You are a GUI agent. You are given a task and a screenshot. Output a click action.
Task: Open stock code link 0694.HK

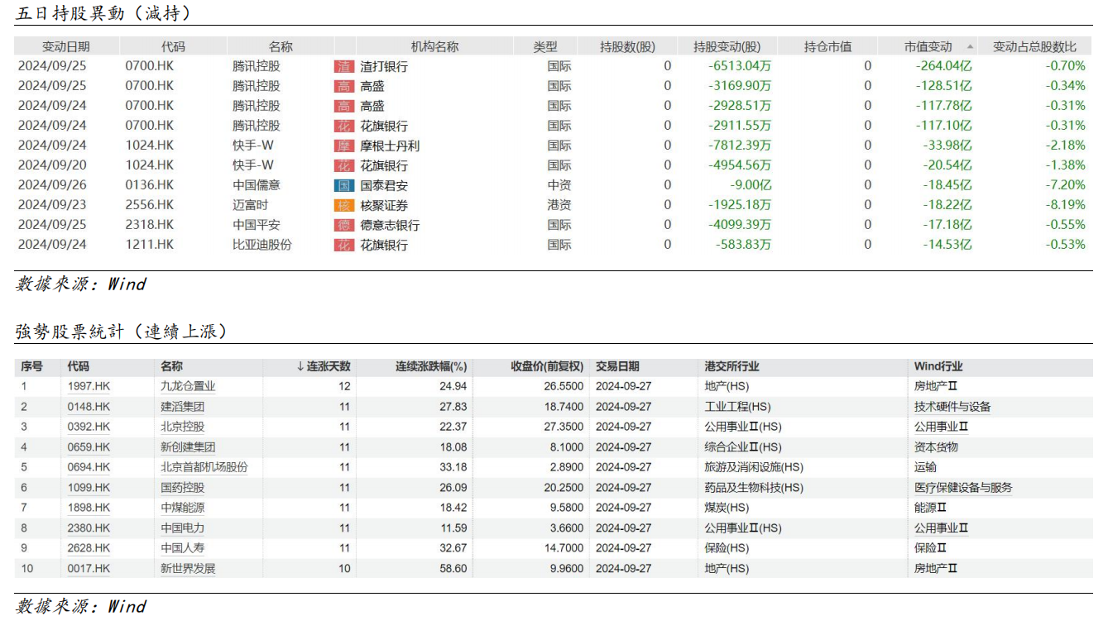pos(89,467)
